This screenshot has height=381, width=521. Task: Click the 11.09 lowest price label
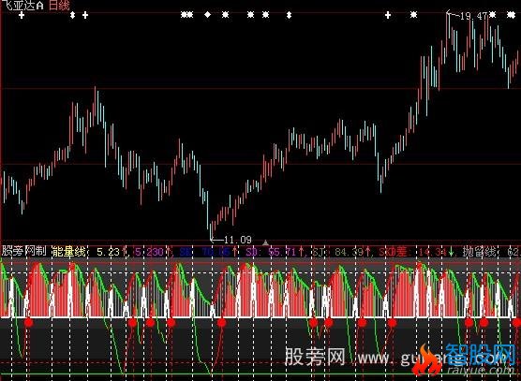point(238,240)
